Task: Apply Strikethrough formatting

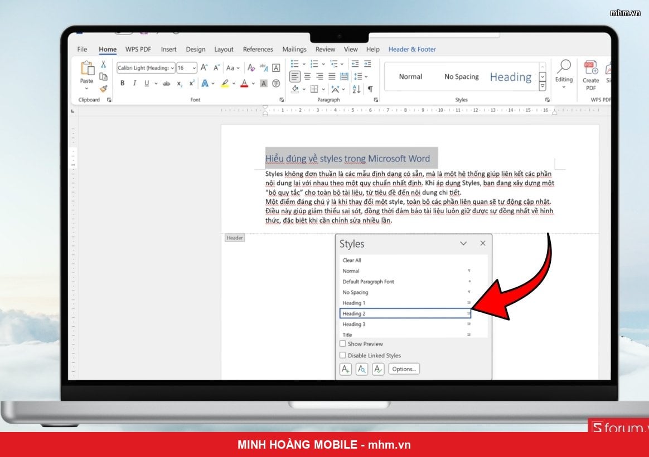Action: click(x=166, y=83)
